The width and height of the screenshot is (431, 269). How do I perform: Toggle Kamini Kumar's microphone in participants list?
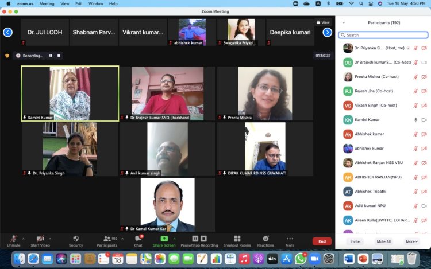pyautogui.click(x=415, y=120)
